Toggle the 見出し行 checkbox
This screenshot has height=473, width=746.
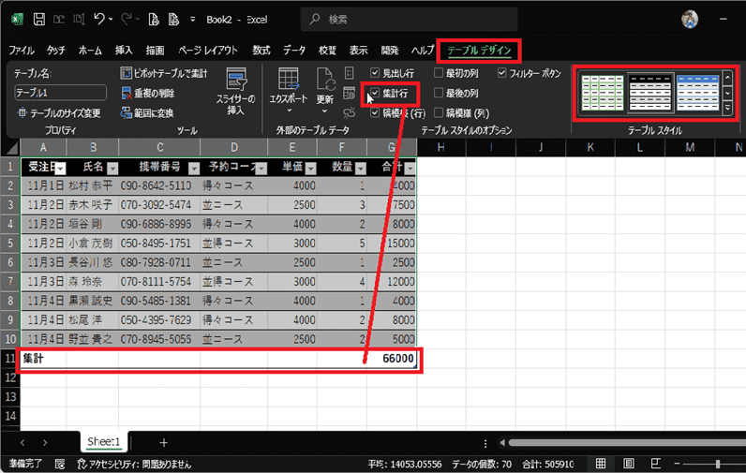(375, 72)
